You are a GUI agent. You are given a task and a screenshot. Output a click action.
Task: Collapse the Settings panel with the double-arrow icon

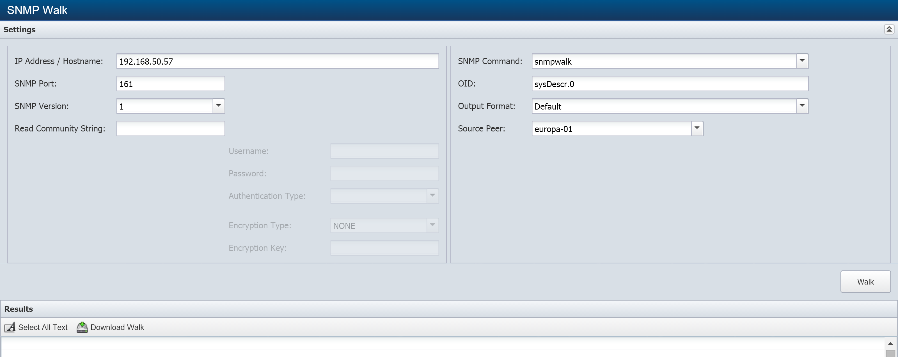pos(889,29)
